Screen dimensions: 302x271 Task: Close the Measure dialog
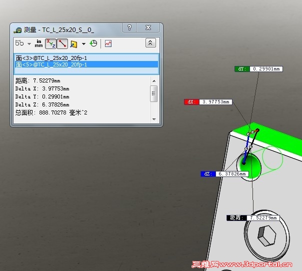tap(148, 27)
